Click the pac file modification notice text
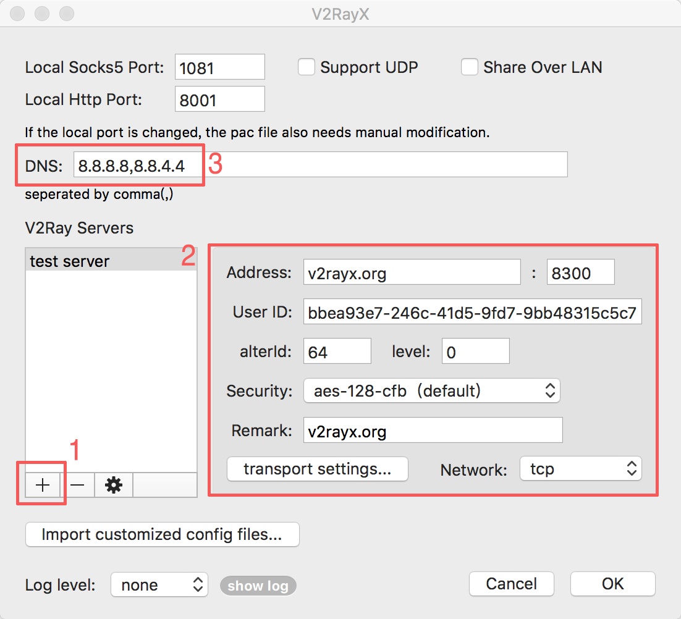This screenshot has width=681, height=619. [x=257, y=132]
